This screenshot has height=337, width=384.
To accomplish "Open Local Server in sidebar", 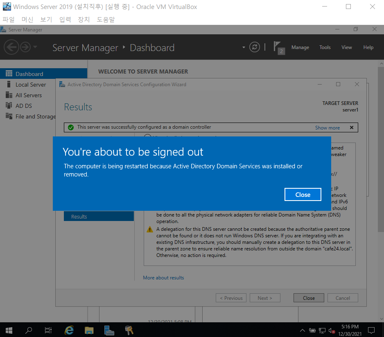I will pos(31,85).
